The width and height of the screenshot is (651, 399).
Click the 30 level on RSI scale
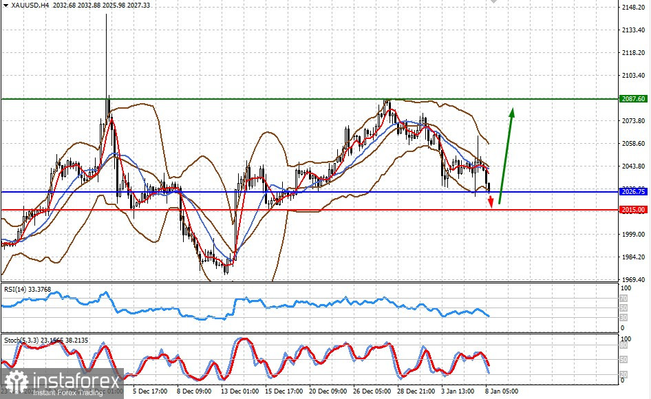coord(623,318)
